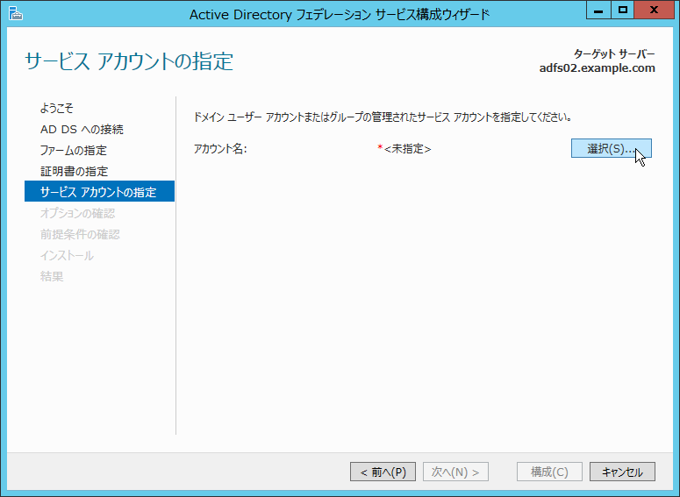Go back with the < 前へ(P) button

(x=383, y=472)
